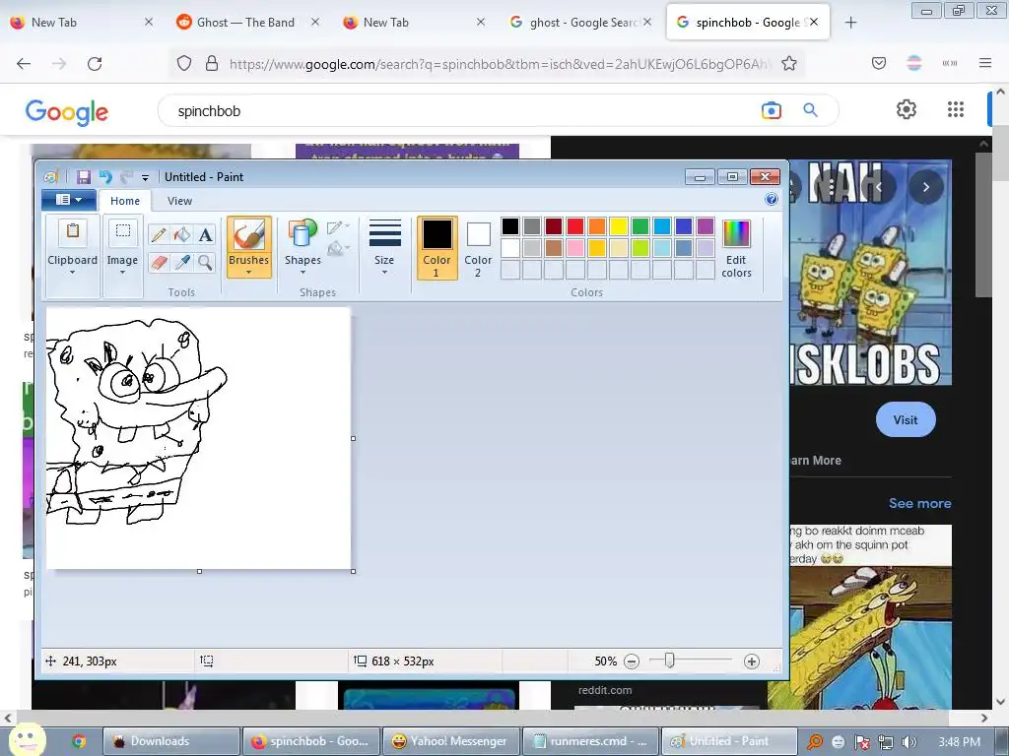The image size is (1009, 756).
Task: Open the shape Outline dropdown
Action: [x=339, y=227]
